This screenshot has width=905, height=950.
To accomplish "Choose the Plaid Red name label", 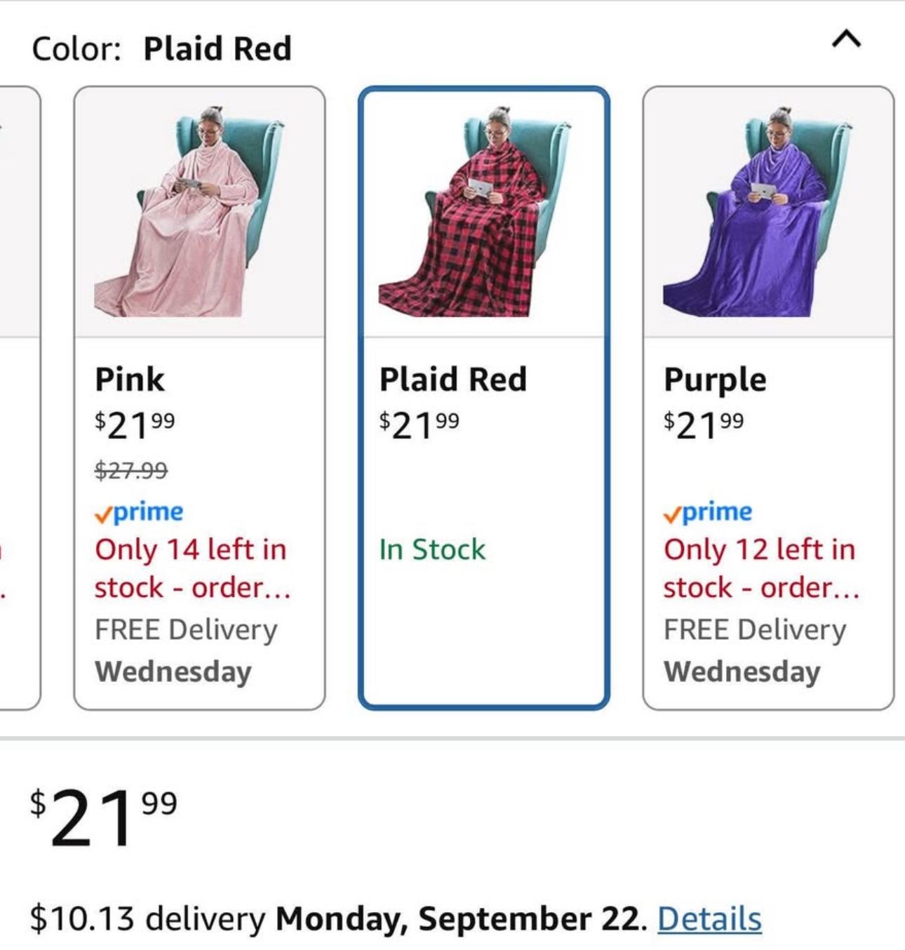I will click(452, 380).
